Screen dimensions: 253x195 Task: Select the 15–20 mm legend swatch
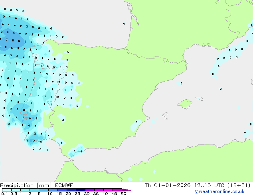(62, 190)
